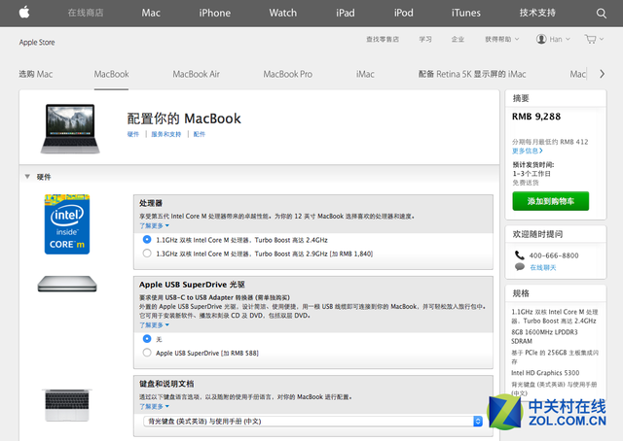Open the 技术支持 menu item
This screenshot has height=441, width=623.
(x=537, y=13)
